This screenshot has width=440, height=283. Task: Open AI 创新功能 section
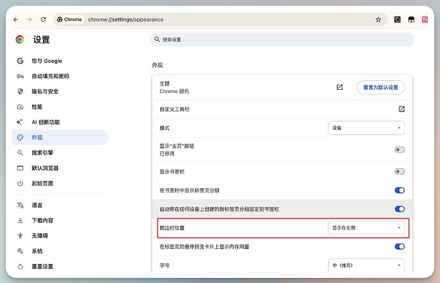pos(60,122)
